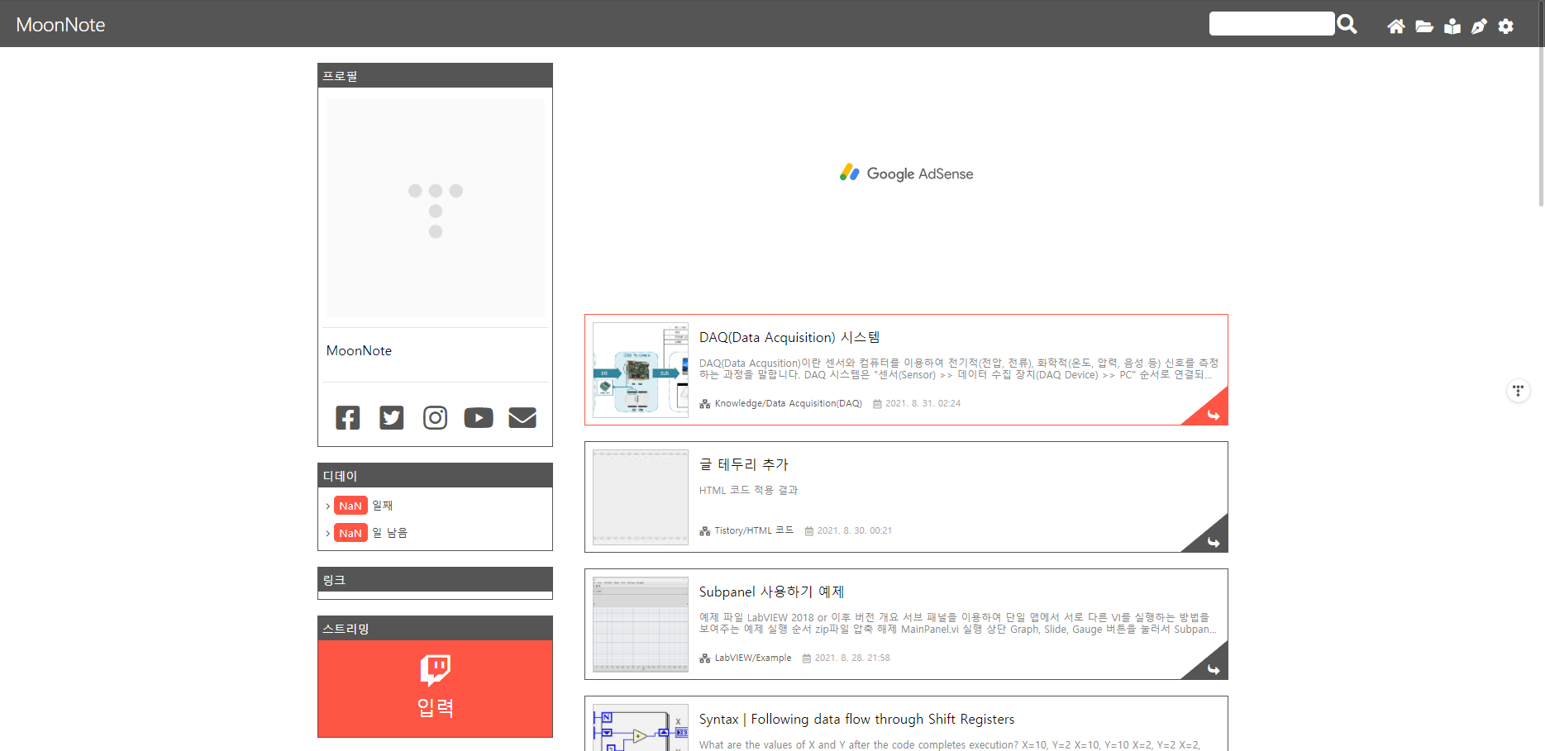The image size is (1545, 751).
Task: Click the date 2021. 8. 28. 21:58
Action: [852, 658]
